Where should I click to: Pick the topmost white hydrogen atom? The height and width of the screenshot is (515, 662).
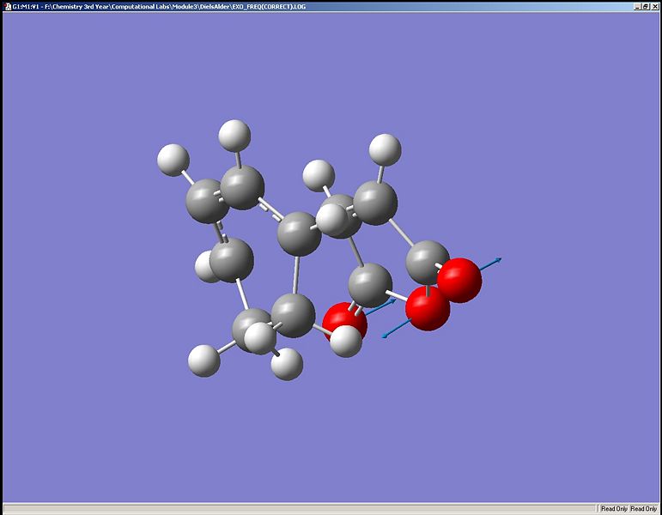click(234, 136)
